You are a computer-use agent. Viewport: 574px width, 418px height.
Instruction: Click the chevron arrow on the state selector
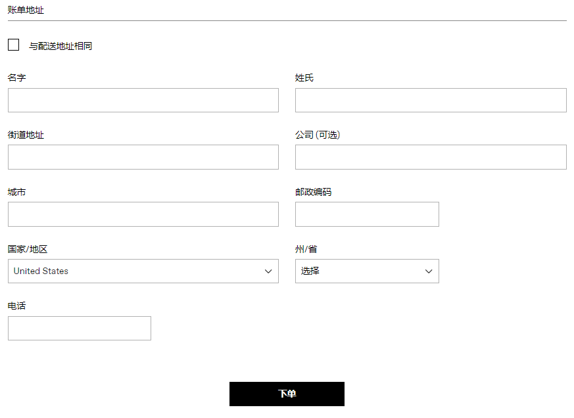coord(429,271)
